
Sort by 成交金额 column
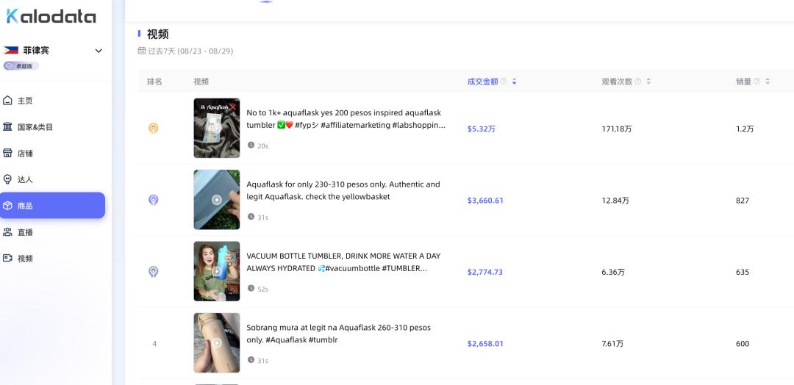482,82
